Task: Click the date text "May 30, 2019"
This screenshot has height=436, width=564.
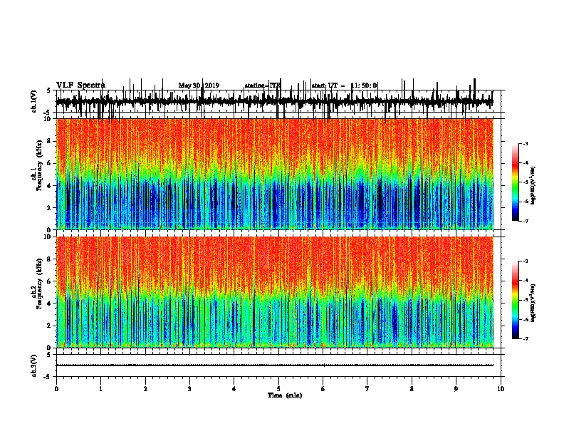Action: [199, 85]
